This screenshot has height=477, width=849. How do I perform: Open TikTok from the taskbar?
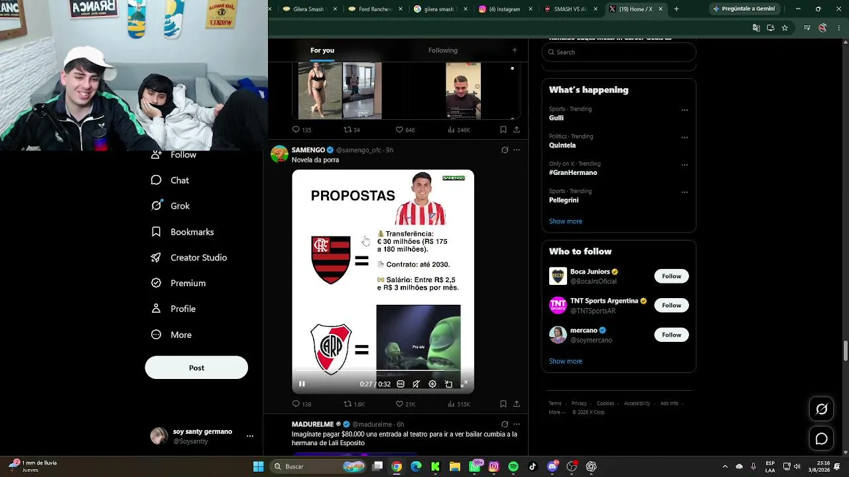[533, 466]
